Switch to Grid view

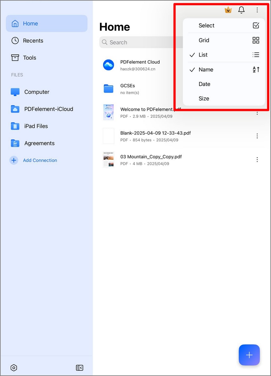click(224, 40)
